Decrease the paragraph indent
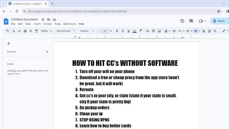Image resolution: width=229 pixels, height=129 pixels. point(204,31)
